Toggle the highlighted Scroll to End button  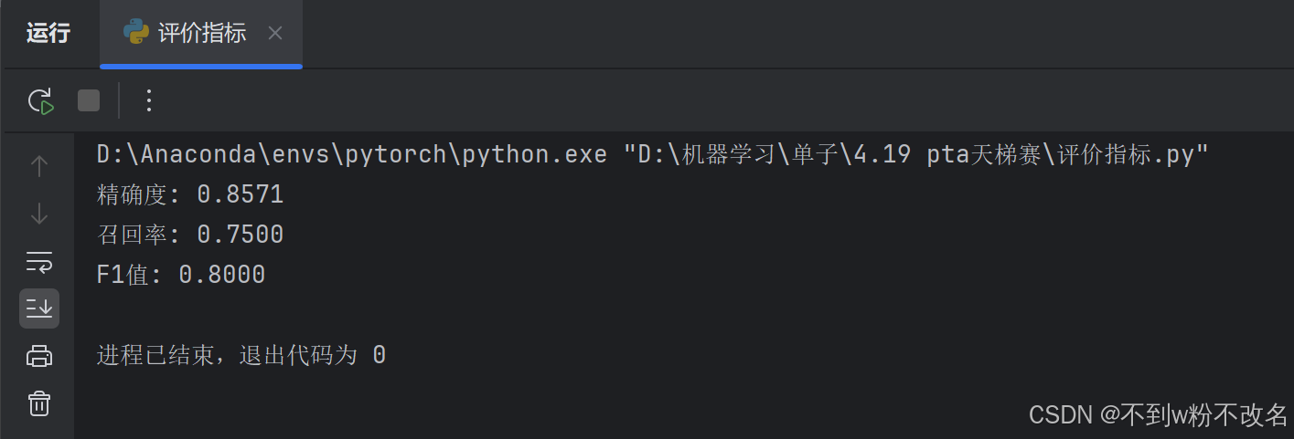click(39, 308)
